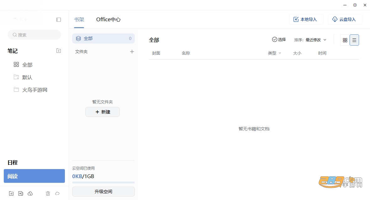Open the 火鸟手游网 notes folder
The height and width of the screenshot is (200, 370).
30,90
